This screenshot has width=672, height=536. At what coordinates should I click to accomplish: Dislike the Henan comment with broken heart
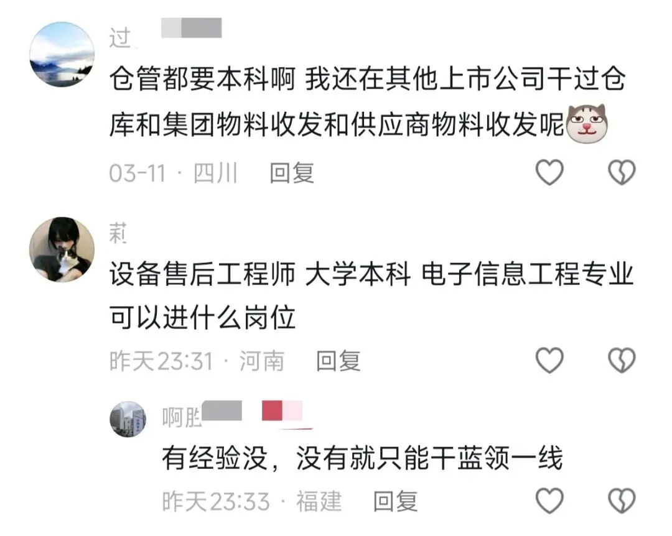tap(622, 360)
